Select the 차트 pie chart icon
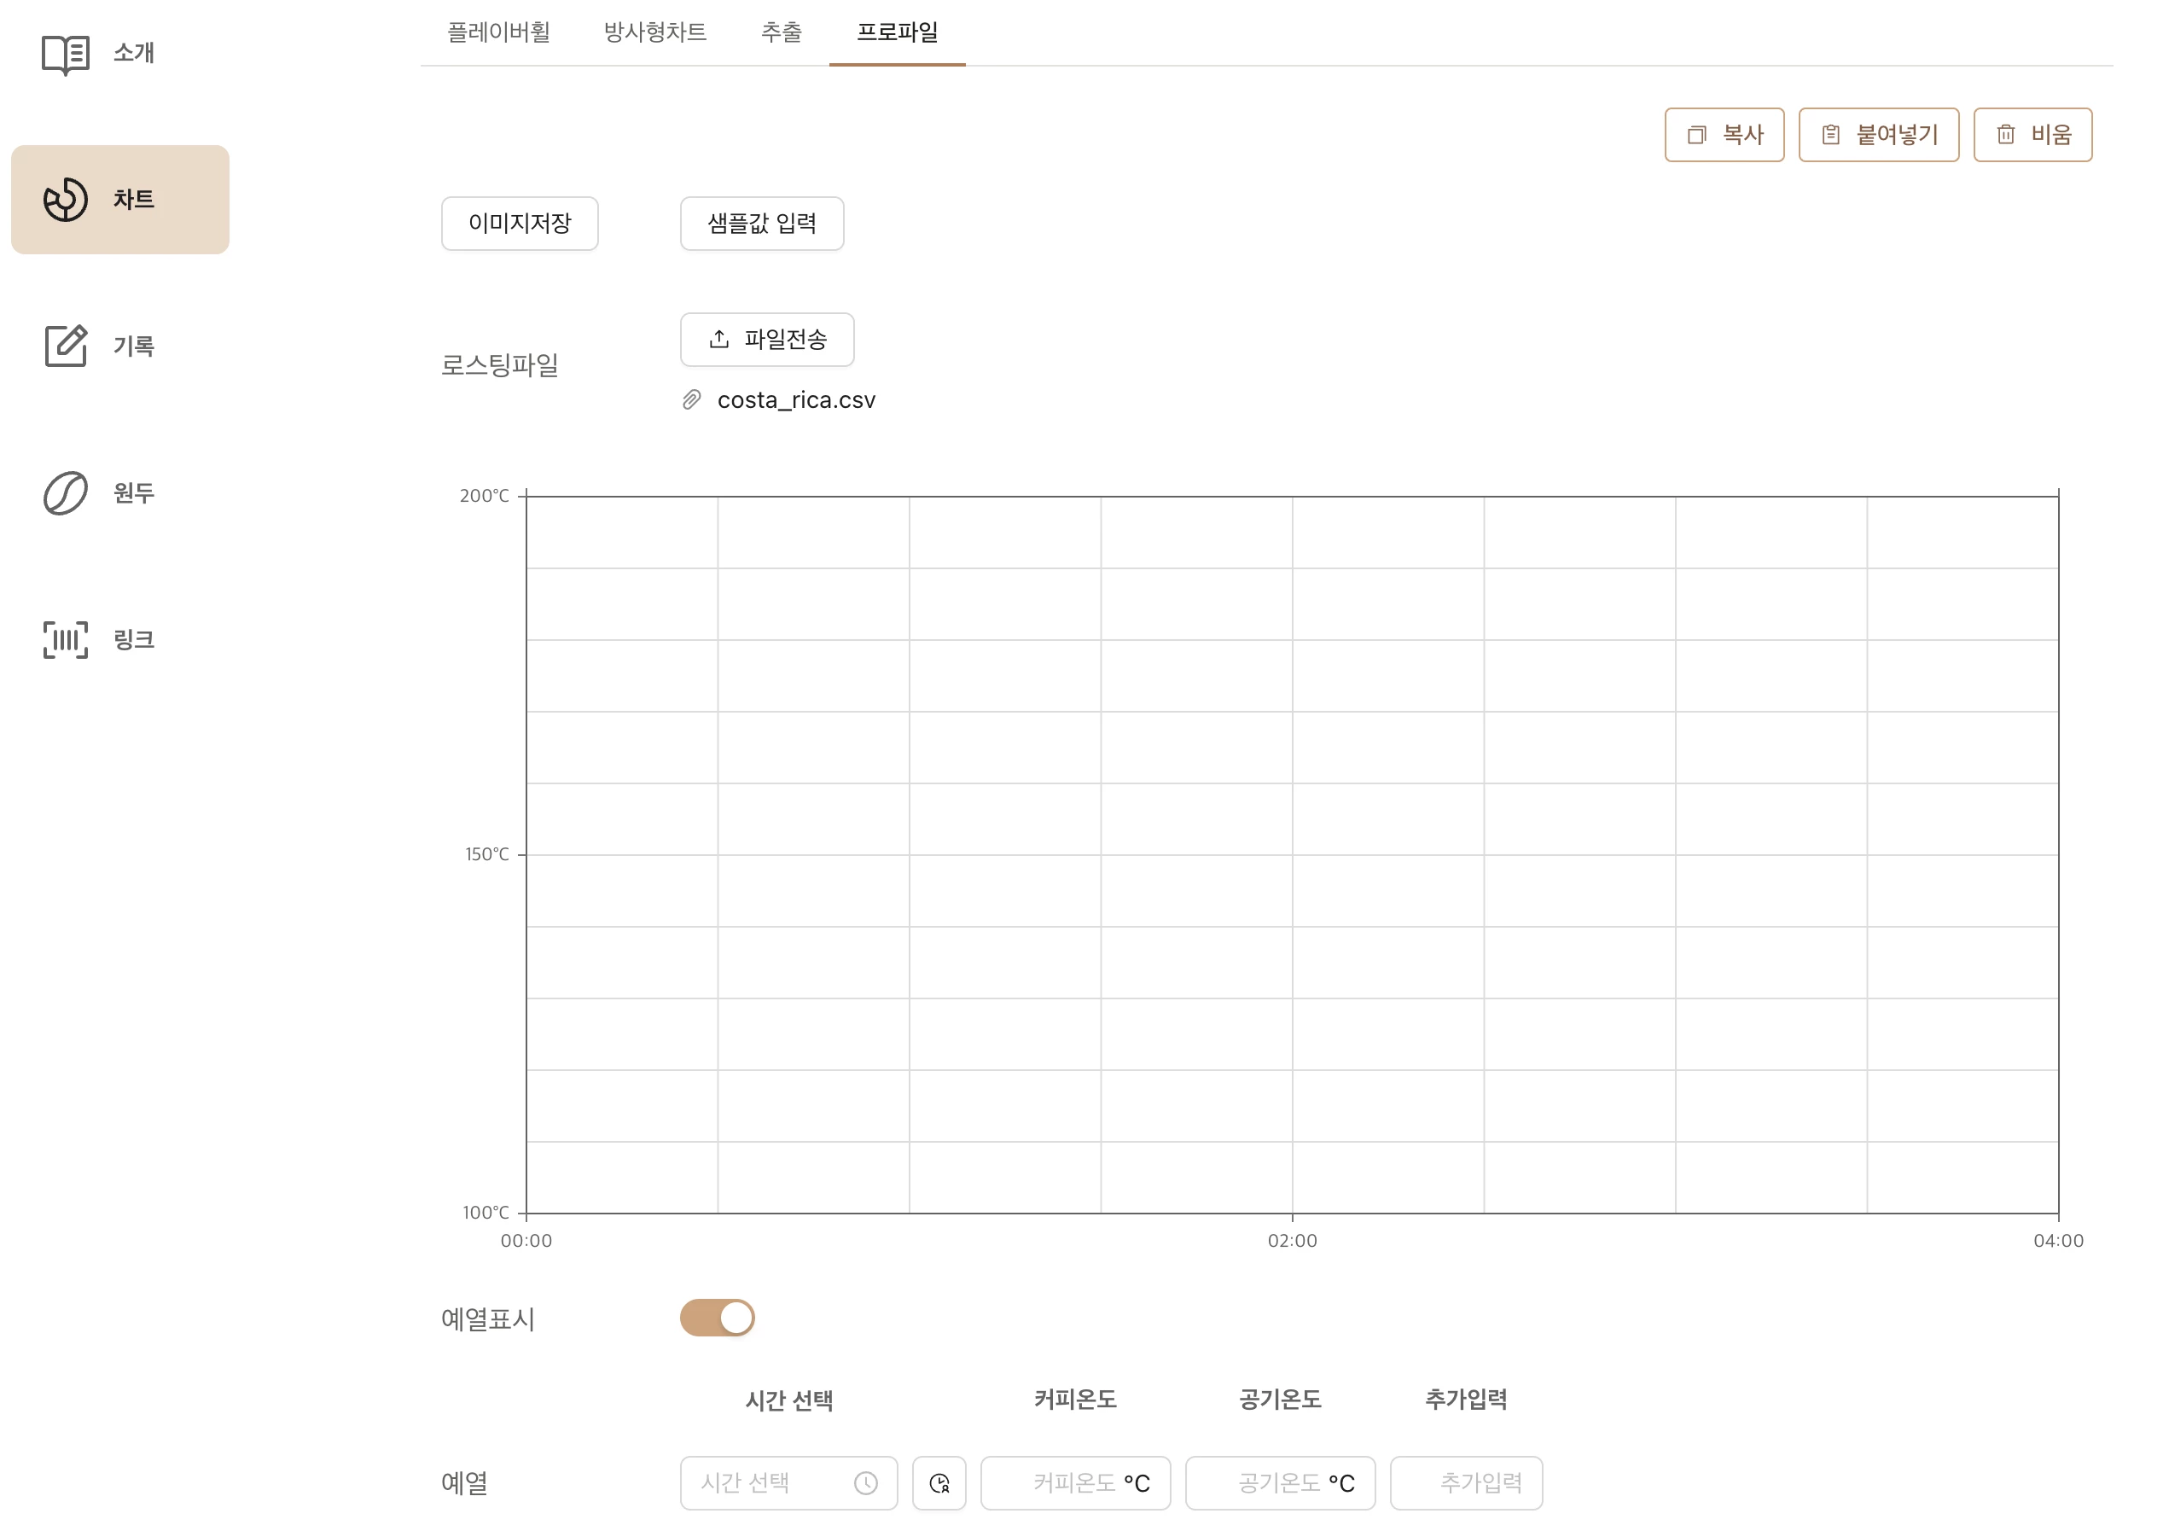 tap(65, 201)
